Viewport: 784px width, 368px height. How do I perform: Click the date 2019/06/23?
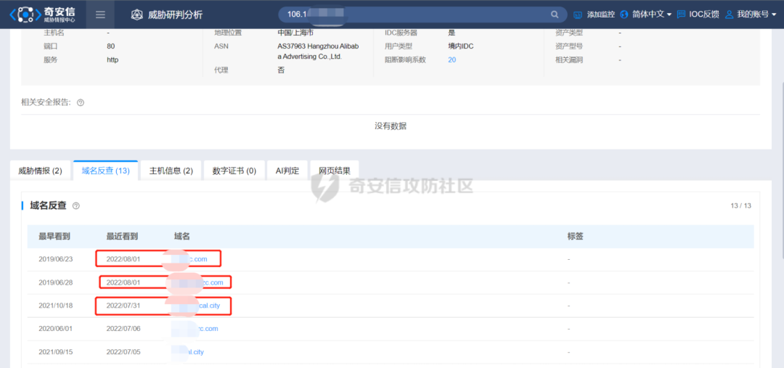tap(55, 259)
